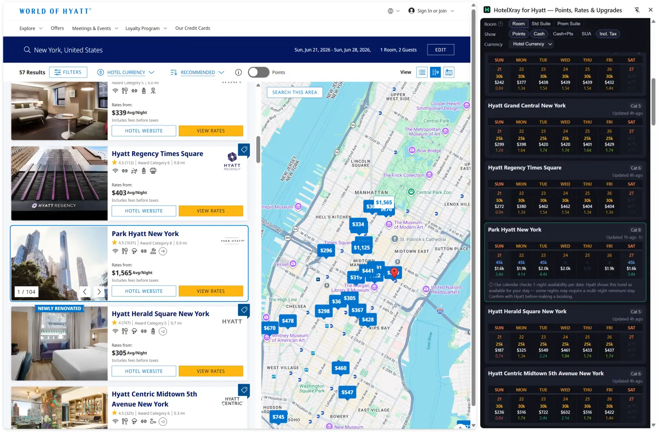Expand Hyatt Herald Square +2 amenities
659x432 pixels.
[x=163, y=331]
